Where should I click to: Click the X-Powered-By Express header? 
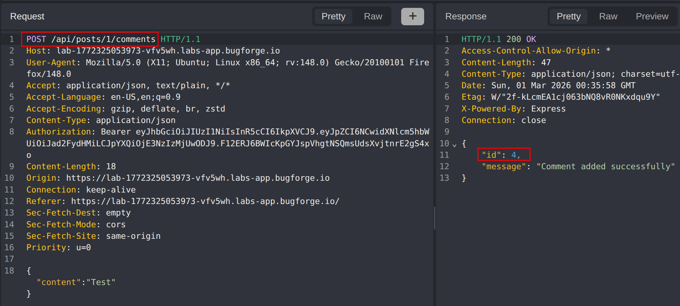coord(548,109)
